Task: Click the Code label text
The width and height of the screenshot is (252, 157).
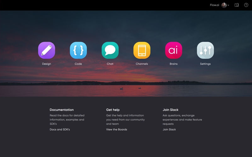Action: [x=78, y=64]
